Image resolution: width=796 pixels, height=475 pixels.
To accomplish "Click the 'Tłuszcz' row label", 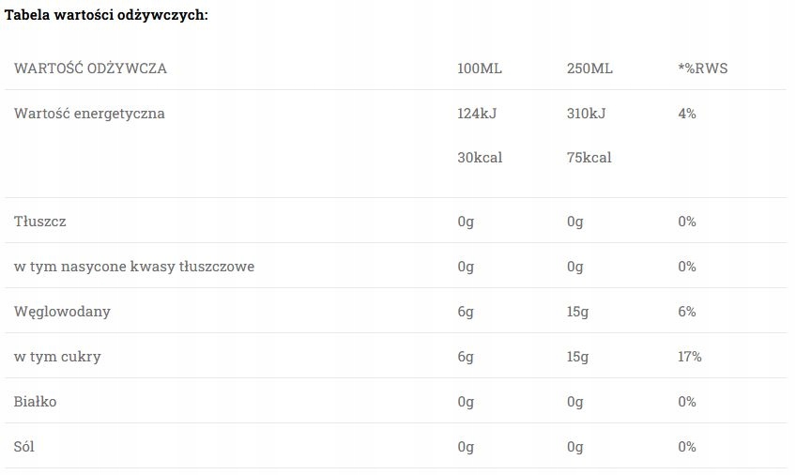I will tap(40, 222).
